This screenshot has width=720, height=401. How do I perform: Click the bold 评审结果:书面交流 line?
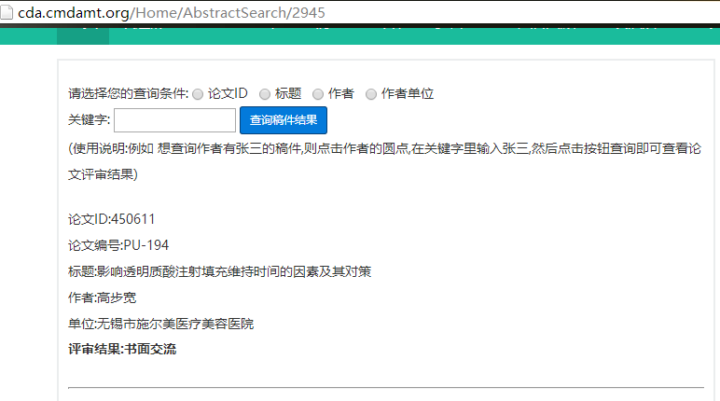[x=122, y=350]
